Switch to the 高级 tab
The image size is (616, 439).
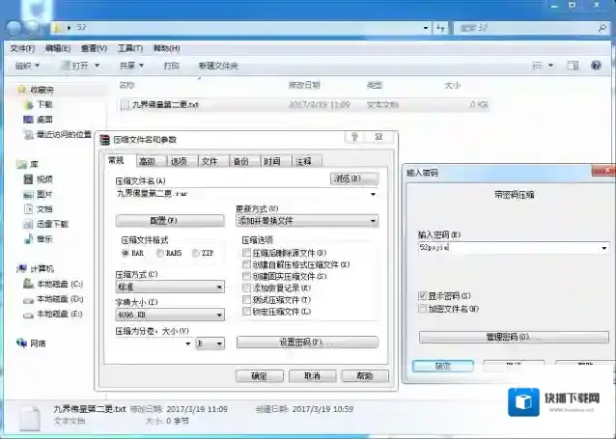pyautogui.click(x=147, y=161)
